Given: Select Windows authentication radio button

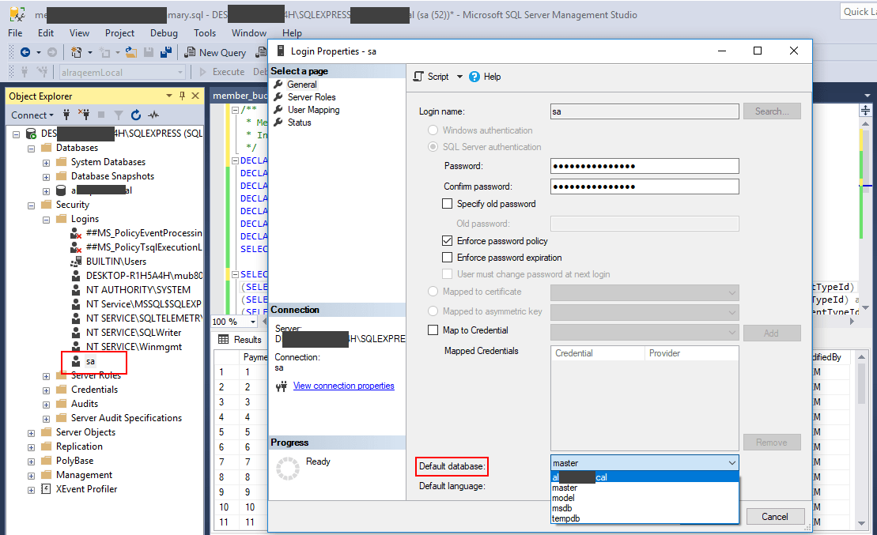Looking at the screenshot, I should (x=433, y=130).
